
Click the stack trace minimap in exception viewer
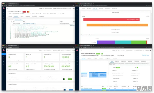click(72, 25)
